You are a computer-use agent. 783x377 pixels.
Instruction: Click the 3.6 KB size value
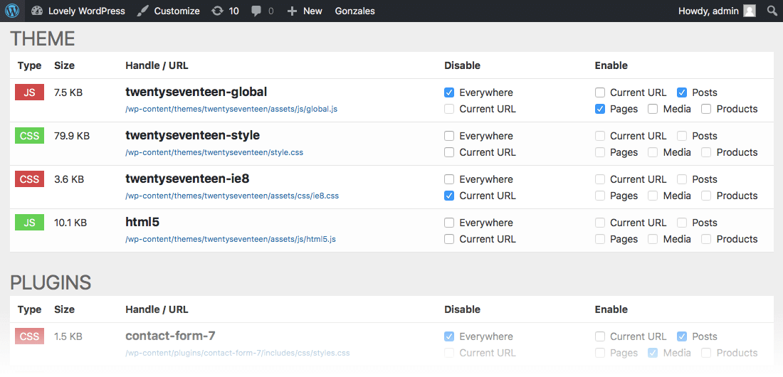pos(70,179)
